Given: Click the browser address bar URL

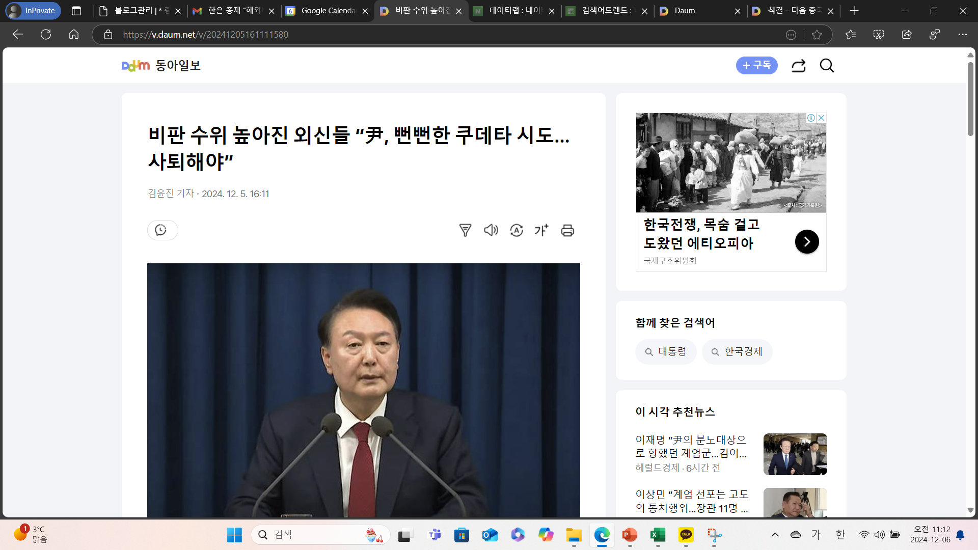Looking at the screenshot, I should click(x=205, y=35).
